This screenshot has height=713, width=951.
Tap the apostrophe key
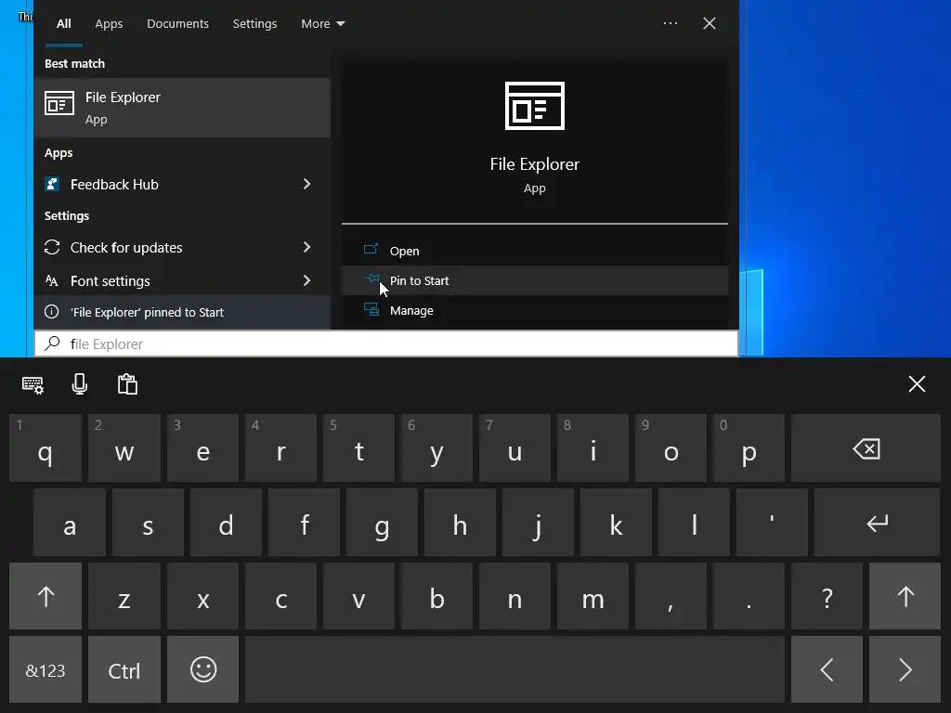tap(772, 523)
